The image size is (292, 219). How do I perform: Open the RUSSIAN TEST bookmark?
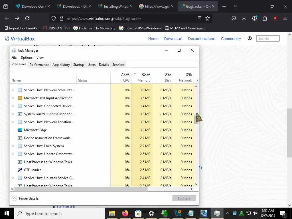click(x=57, y=28)
